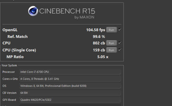Click the Processor field showing Intel Core i7-6700
The height and width of the screenshot is (106, 172).
70,72
